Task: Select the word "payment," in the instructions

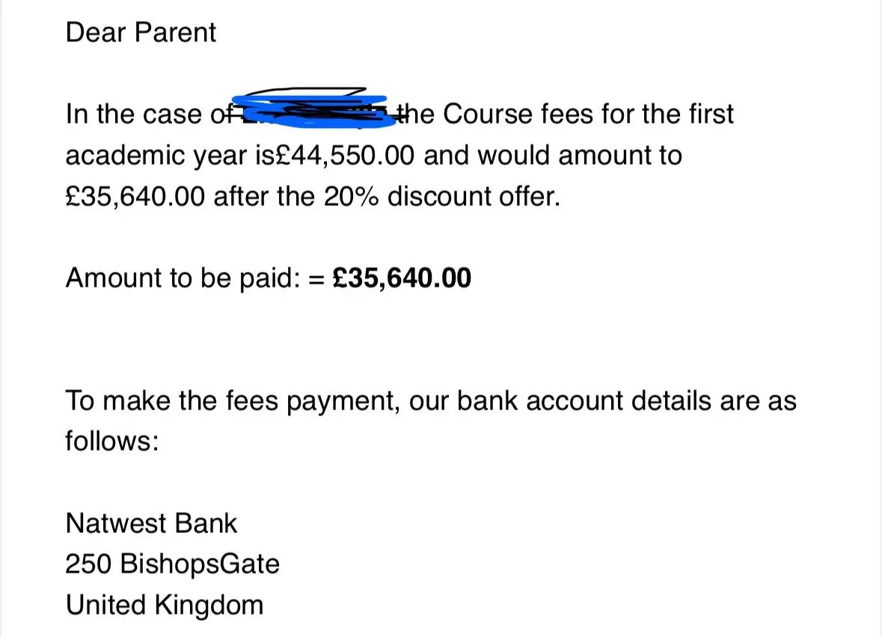Action: (x=349, y=401)
